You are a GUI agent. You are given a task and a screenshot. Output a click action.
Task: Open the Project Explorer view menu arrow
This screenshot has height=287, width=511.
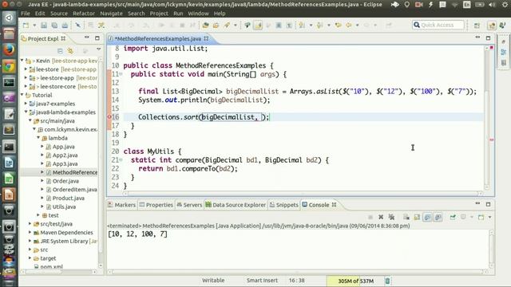[98, 49]
